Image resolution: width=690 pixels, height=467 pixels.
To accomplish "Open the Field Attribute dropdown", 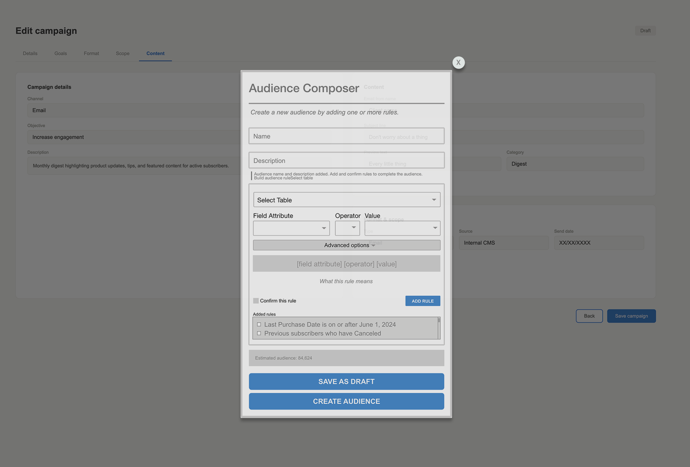I will point(291,228).
